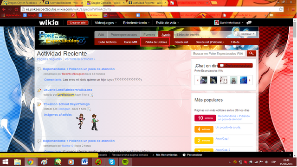Open the Aplicaciones bookmarks icon
The height and width of the screenshot is (167, 297).
coord(3,15)
